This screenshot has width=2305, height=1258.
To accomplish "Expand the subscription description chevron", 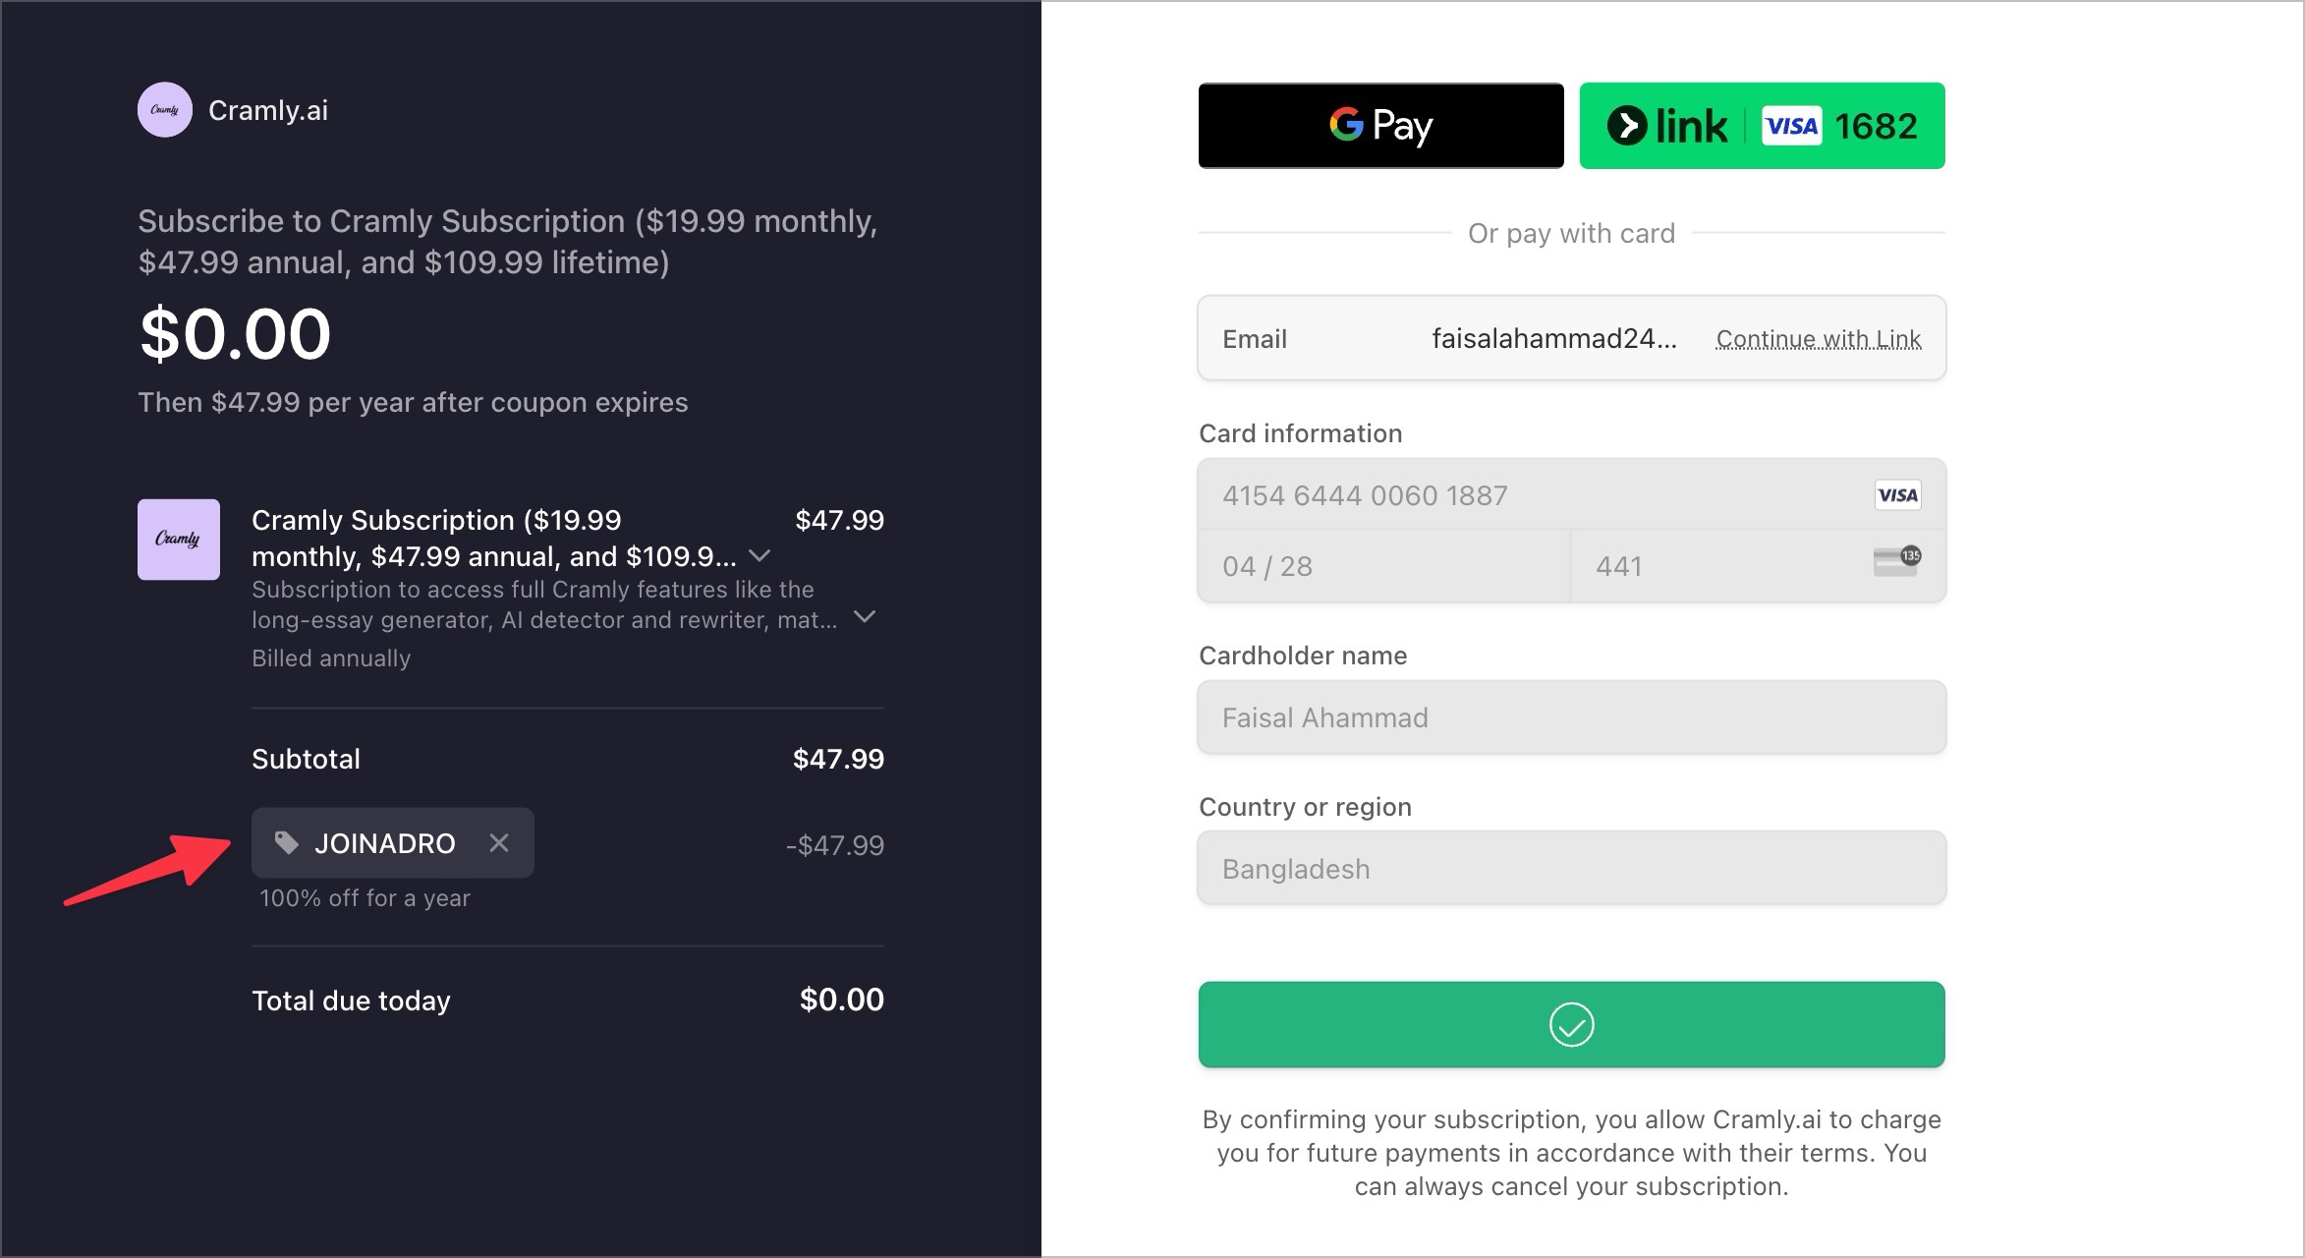I will pyautogui.click(x=865, y=617).
